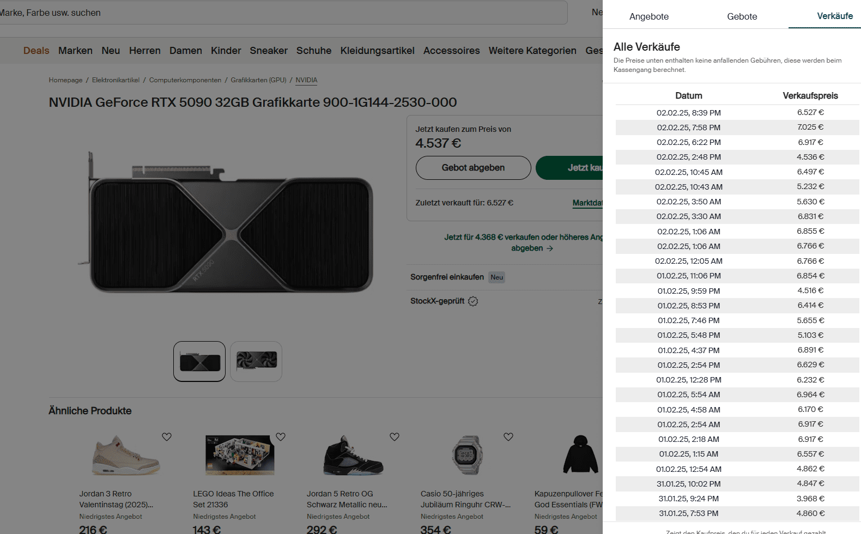Select the sale row '31.01.25, 10:02 PM'
The width and height of the screenshot is (861, 534).
click(x=737, y=484)
